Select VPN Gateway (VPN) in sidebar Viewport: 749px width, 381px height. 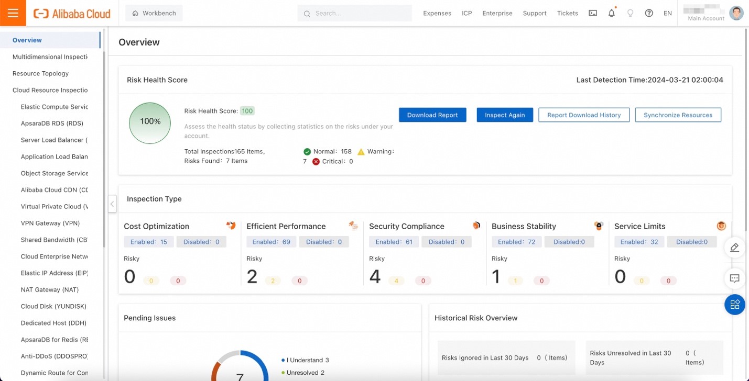tap(50, 223)
